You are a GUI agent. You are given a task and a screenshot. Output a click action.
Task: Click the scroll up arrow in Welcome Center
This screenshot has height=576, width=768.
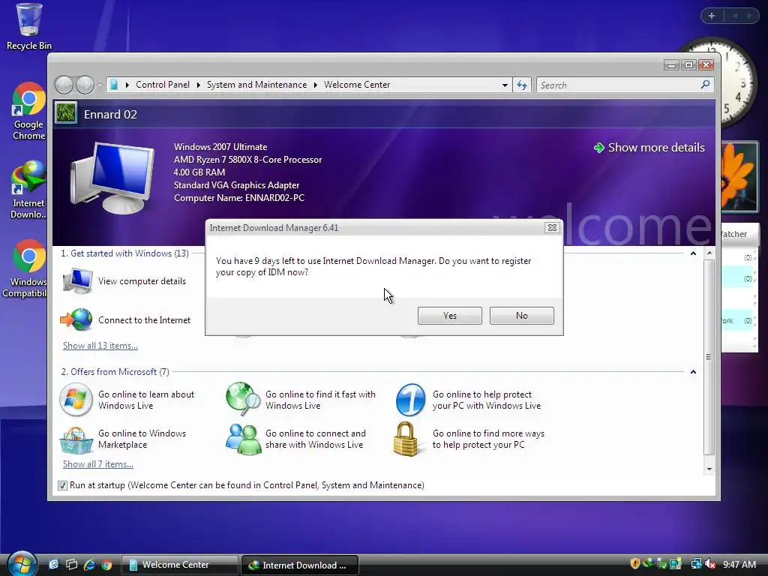pyautogui.click(x=709, y=253)
